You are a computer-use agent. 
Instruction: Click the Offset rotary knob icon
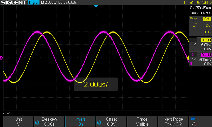99,123
